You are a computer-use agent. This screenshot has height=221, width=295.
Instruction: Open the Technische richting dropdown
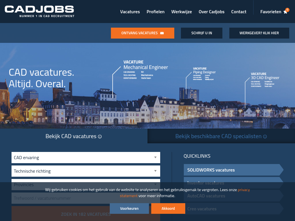click(86, 171)
